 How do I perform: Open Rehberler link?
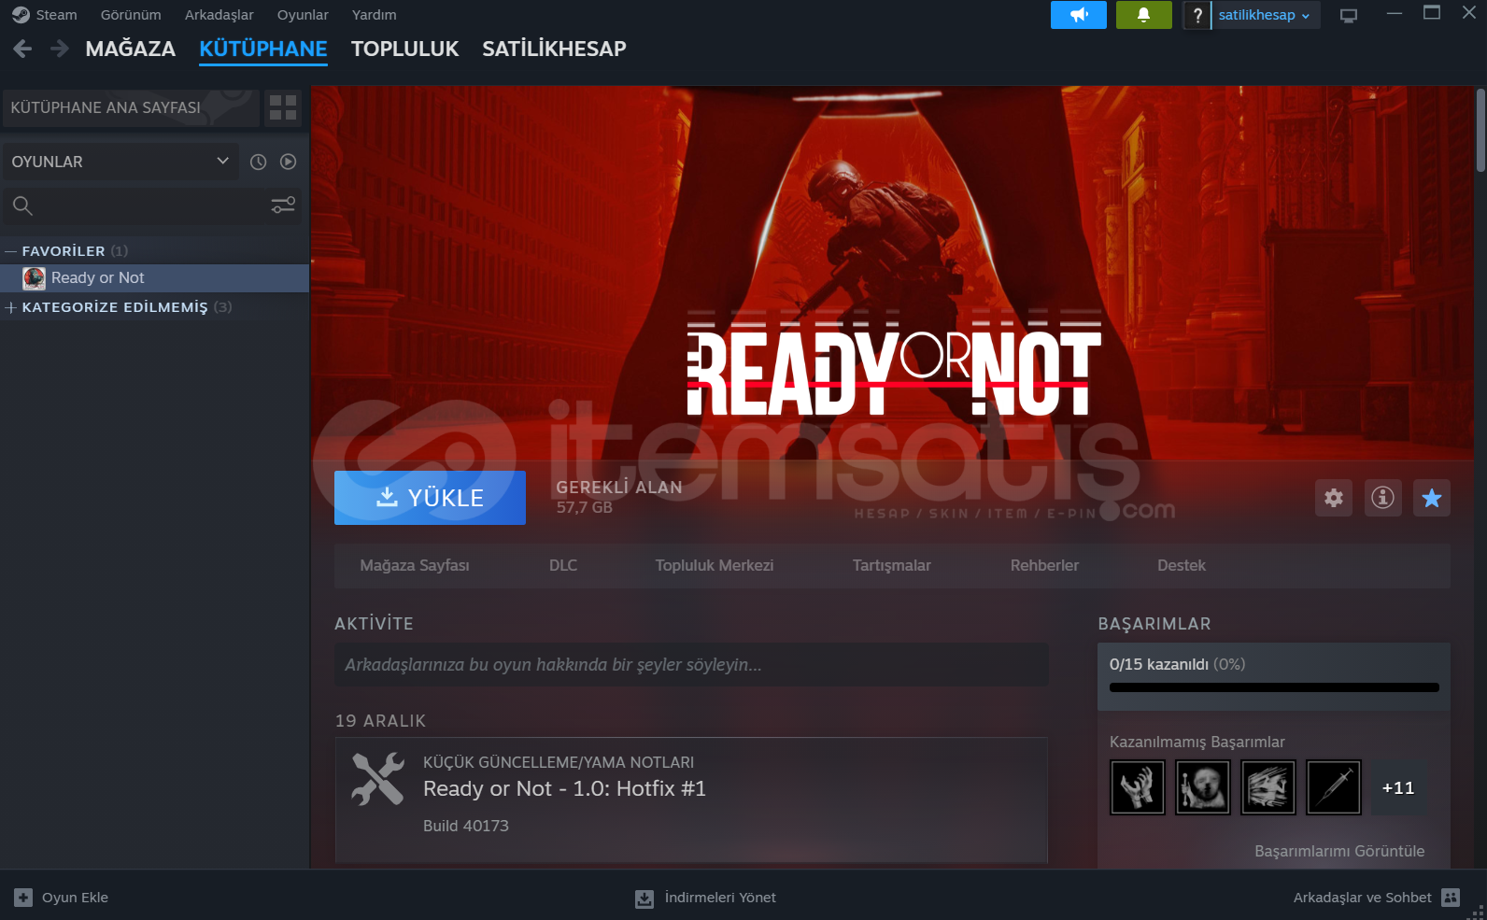tap(1044, 565)
